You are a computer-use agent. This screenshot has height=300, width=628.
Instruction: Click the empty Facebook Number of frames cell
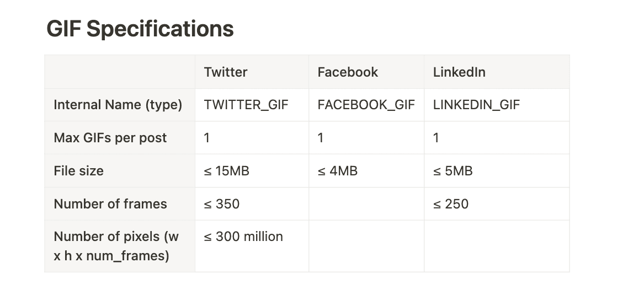(366, 204)
